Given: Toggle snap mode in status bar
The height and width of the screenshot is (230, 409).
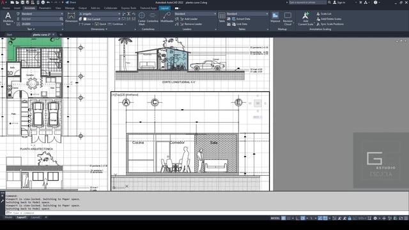Looking at the screenshot, I should (288, 218).
